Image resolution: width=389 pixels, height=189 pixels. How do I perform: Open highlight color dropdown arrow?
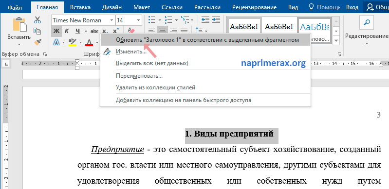click(80, 43)
